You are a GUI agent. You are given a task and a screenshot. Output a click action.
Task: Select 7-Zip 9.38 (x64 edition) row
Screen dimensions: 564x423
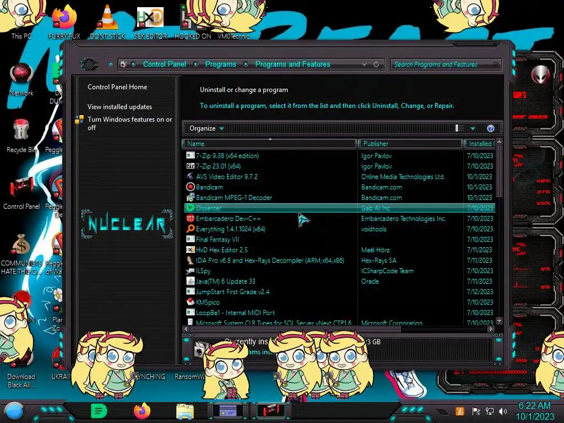pos(340,156)
